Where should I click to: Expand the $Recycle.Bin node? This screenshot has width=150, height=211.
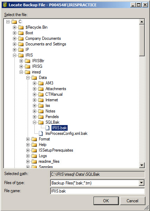point(14,28)
